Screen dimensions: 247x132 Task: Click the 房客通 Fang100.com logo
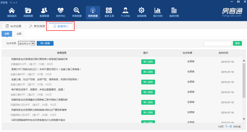tap(232, 12)
